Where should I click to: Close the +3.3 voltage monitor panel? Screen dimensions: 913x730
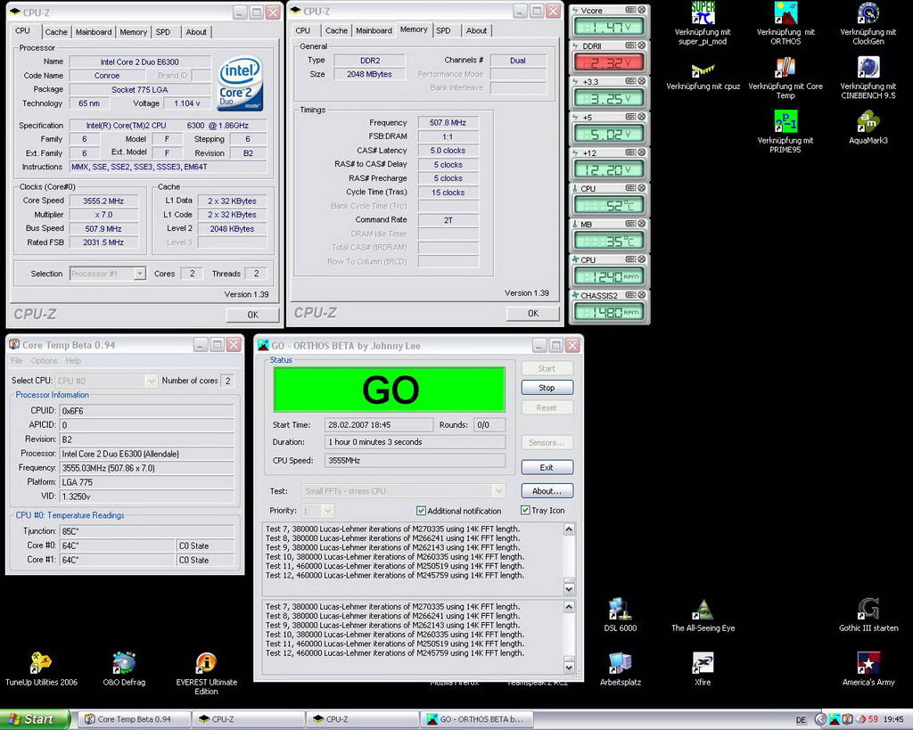click(641, 81)
